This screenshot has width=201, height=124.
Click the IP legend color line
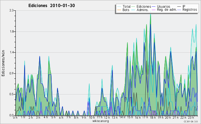[x=179, y=7]
